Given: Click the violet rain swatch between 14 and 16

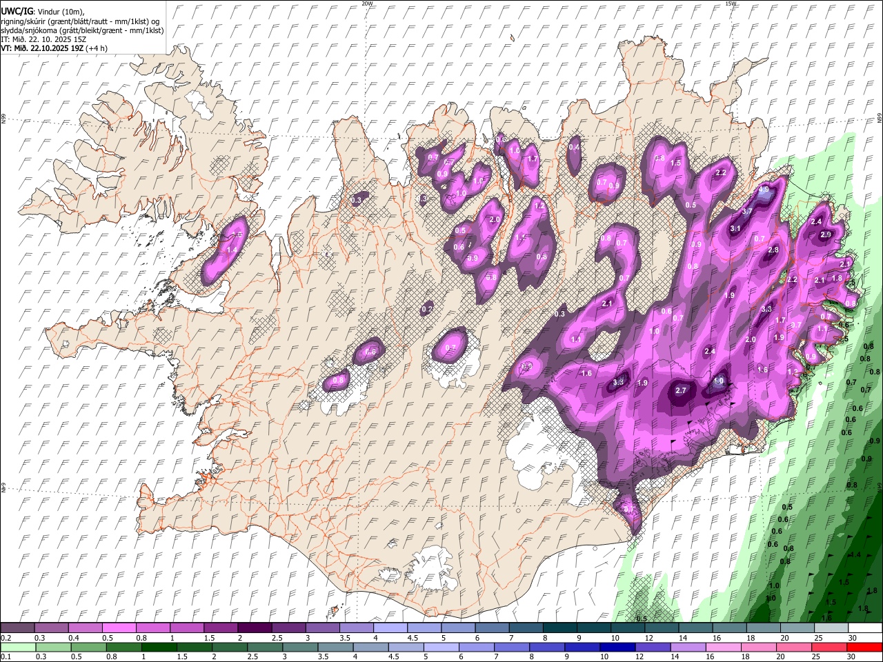Looking at the screenshot, I should 687,648.
